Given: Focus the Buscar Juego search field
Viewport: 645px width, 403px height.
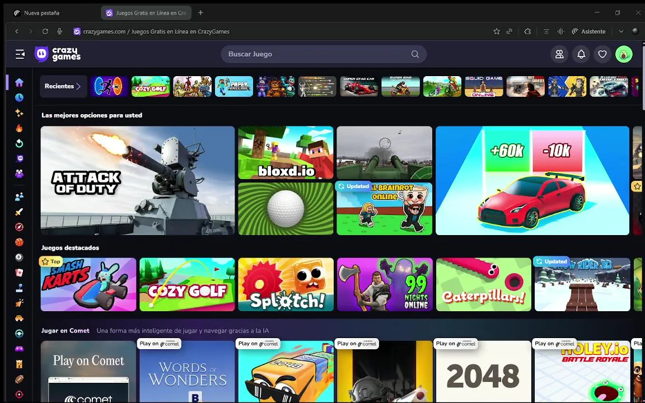Looking at the screenshot, I should 323,54.
